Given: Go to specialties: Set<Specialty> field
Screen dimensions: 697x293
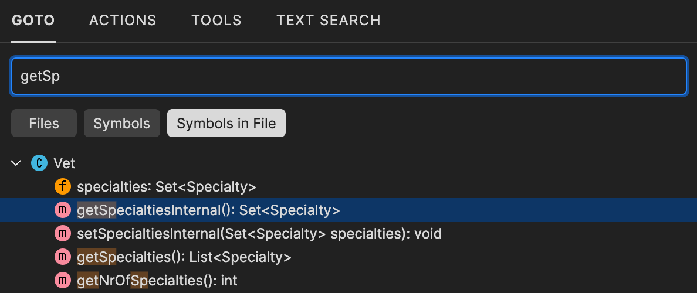Looking at the screenshot, I should pyautogui.click(x=167, y=187).
